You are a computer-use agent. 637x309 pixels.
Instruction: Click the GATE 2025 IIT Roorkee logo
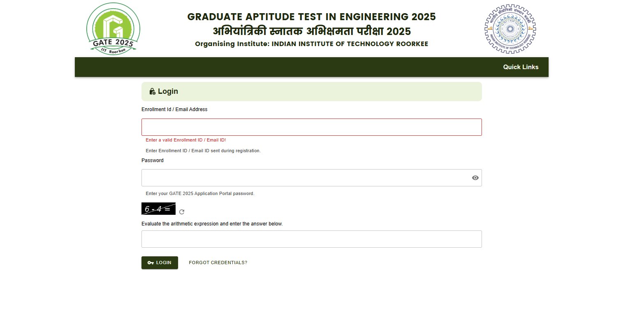click(113, 29)
